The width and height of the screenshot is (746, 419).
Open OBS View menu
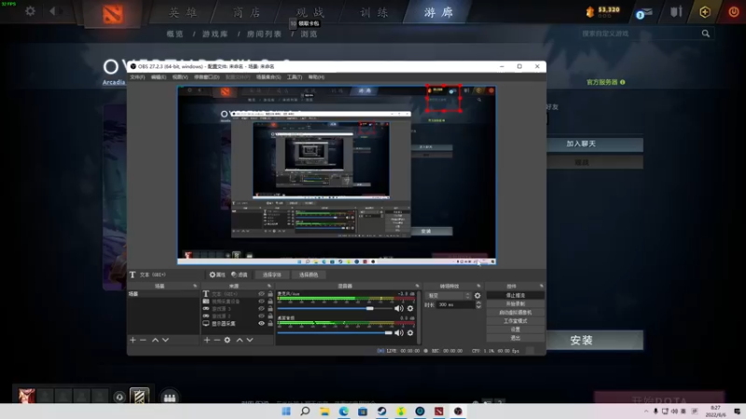[x=180, y=77]
